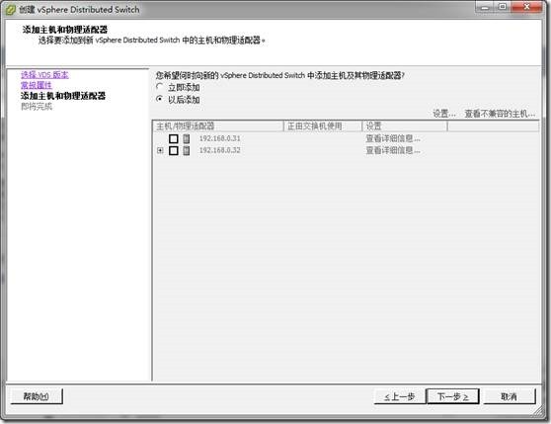
Task: Open the 选择 VDS 版本 wizard step
Action: (x=44, y=74)
